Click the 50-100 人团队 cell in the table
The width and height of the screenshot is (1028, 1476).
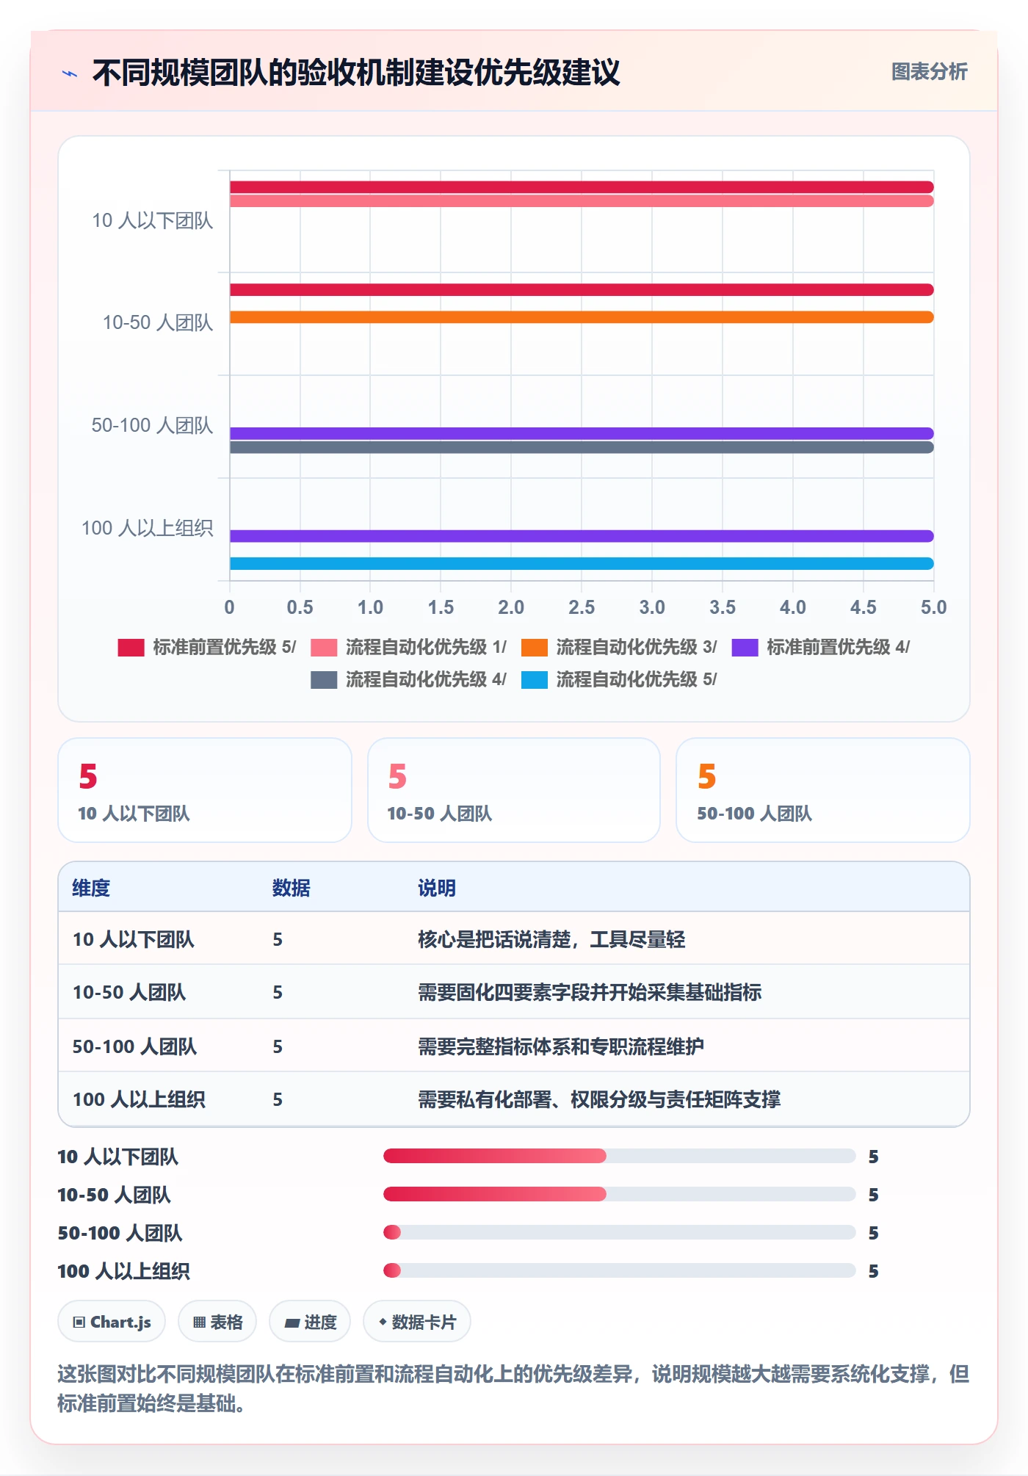(134, 1046)
